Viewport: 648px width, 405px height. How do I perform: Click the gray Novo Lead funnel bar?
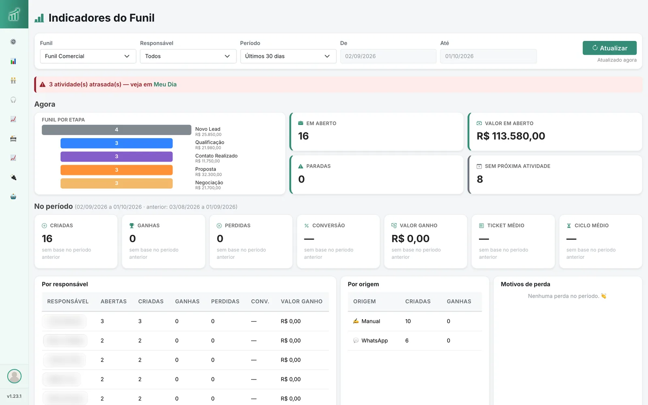point(117,130)
